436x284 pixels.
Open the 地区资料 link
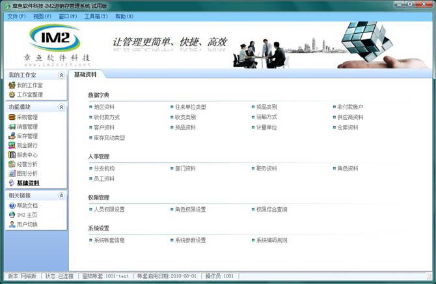click(x=104, y=107)
